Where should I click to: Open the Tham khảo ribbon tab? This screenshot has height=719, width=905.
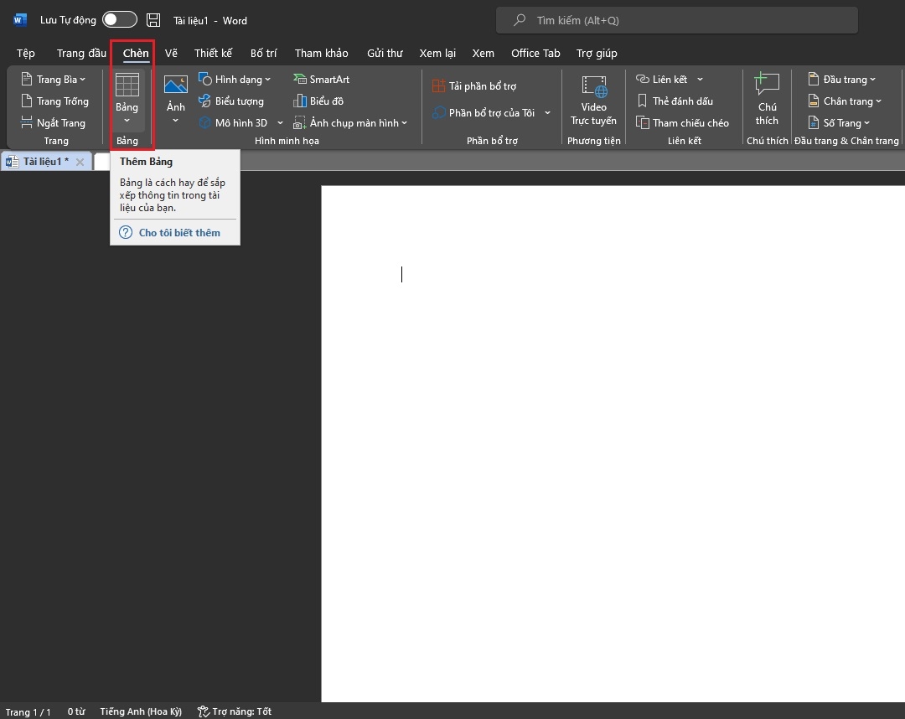[x=321, y=53]
